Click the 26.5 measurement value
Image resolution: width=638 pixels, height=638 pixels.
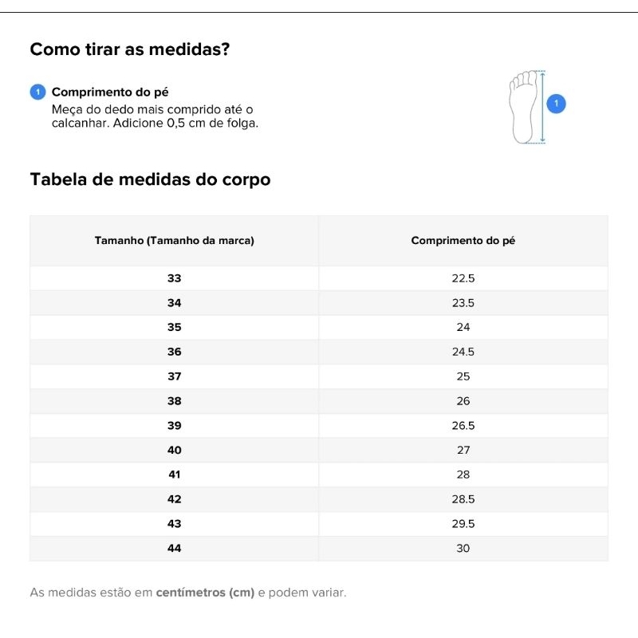(463, 426)
